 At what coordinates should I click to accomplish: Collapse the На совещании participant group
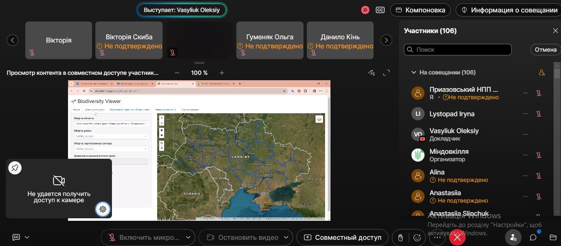point(413,72)
